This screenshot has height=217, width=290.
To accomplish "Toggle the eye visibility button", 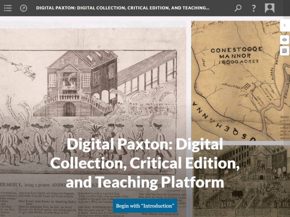I will pos(285,40).
